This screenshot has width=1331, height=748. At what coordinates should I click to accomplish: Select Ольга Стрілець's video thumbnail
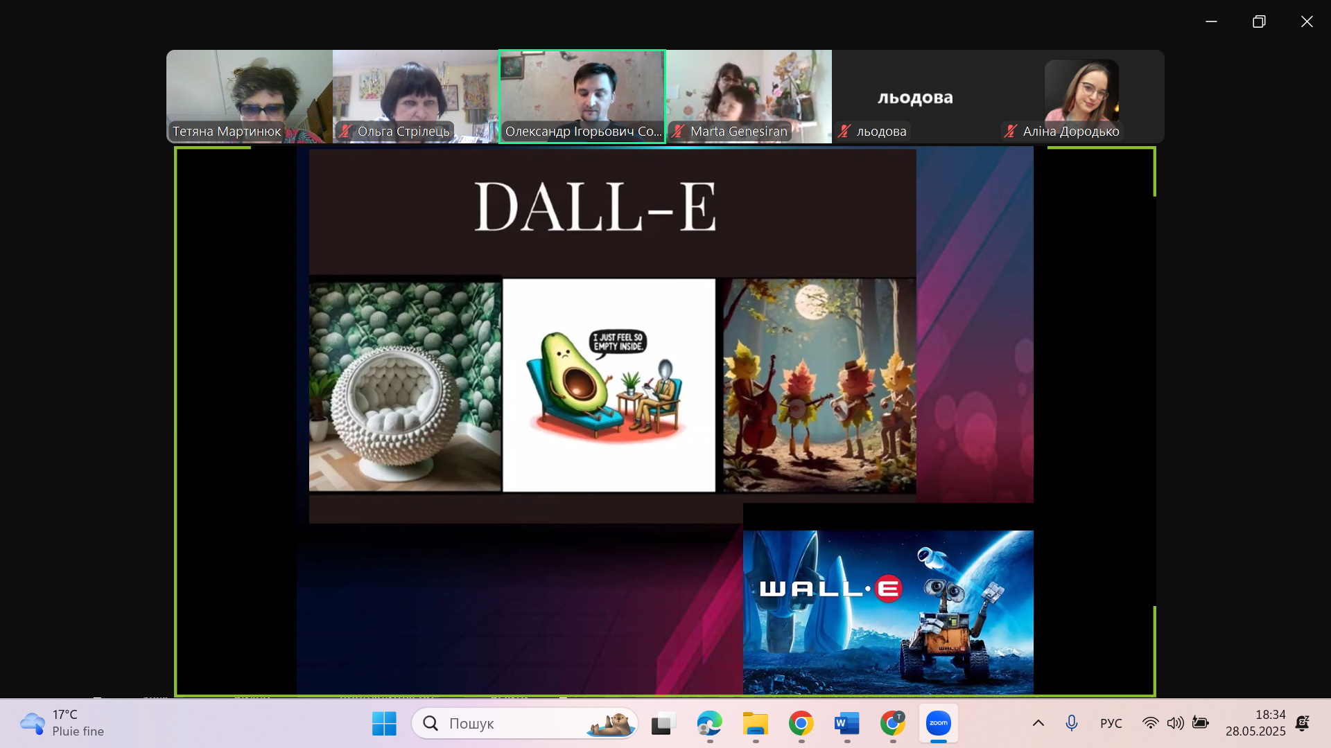click(x=416, y=96)
